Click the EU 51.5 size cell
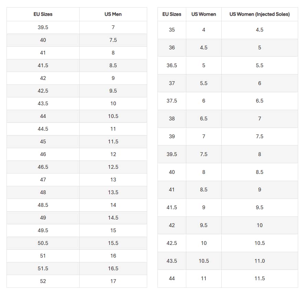This screenshot has width=304, height=296. click(43, 269)
